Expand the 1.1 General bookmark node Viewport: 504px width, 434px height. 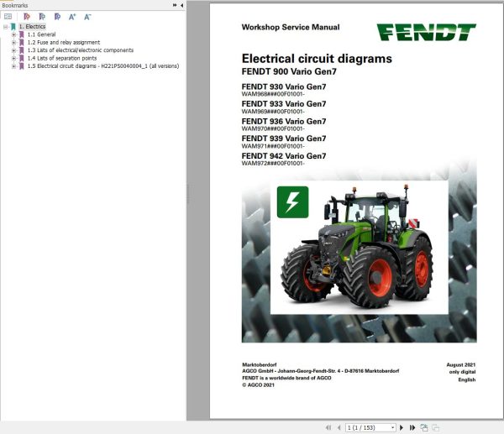13,34
